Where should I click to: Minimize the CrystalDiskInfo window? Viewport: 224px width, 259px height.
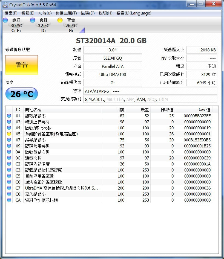point(192,4)
